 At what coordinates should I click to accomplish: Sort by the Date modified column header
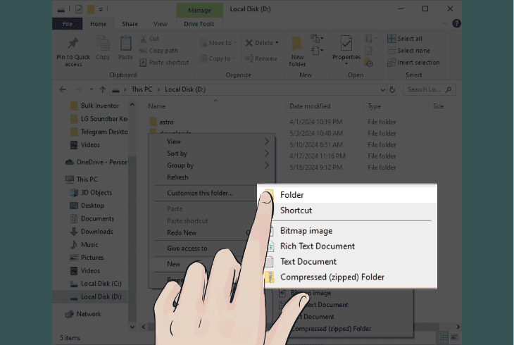(310, 106)
